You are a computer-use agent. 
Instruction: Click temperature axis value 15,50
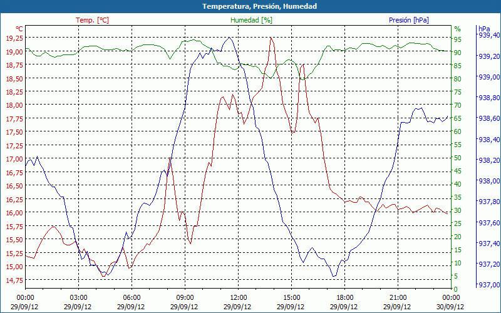(x=14, y=239)
